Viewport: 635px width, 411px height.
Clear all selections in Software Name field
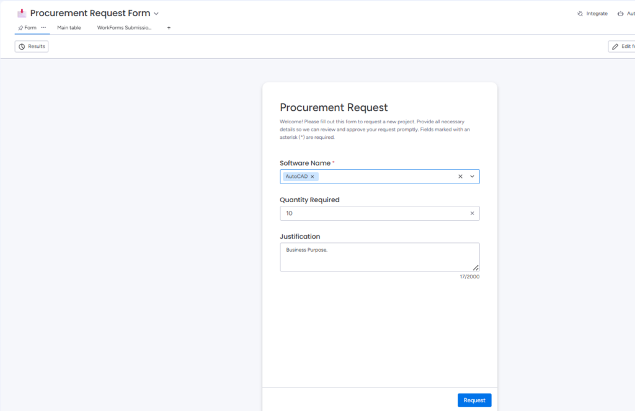point(460,177)
